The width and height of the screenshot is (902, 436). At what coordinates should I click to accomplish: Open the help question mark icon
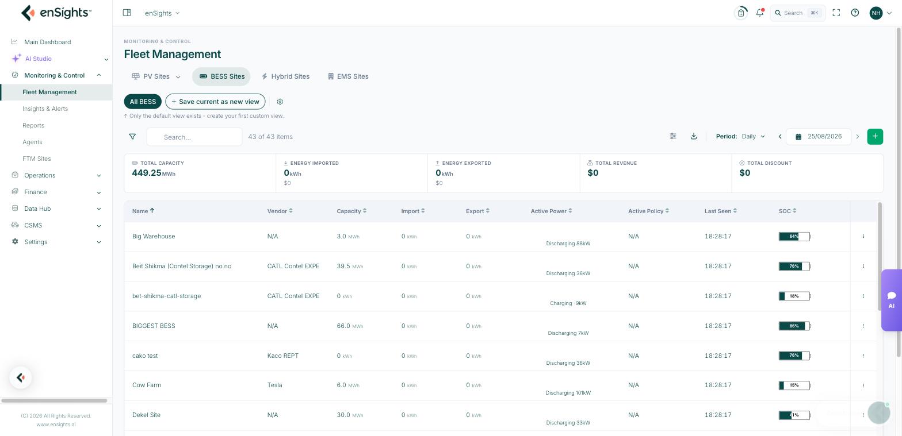(x=855, y=13)
